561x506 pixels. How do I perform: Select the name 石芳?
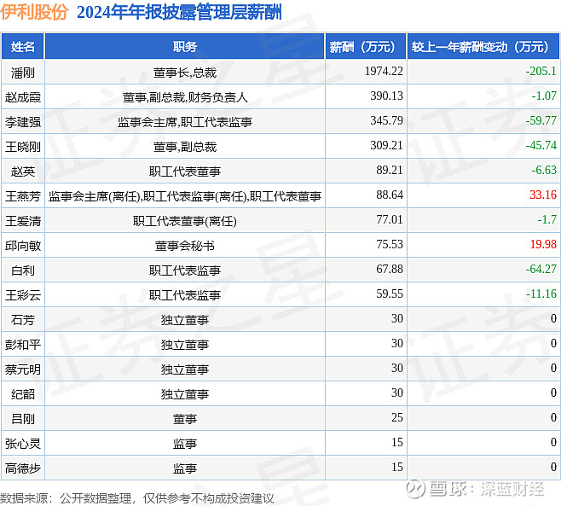22,320
